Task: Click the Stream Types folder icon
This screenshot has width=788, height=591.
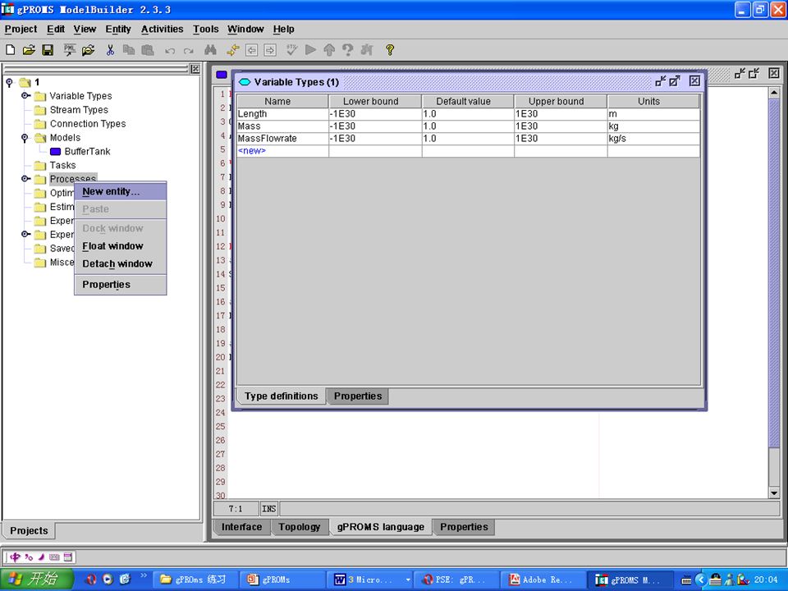Action: pyautogui.click(x=40, y=110)
